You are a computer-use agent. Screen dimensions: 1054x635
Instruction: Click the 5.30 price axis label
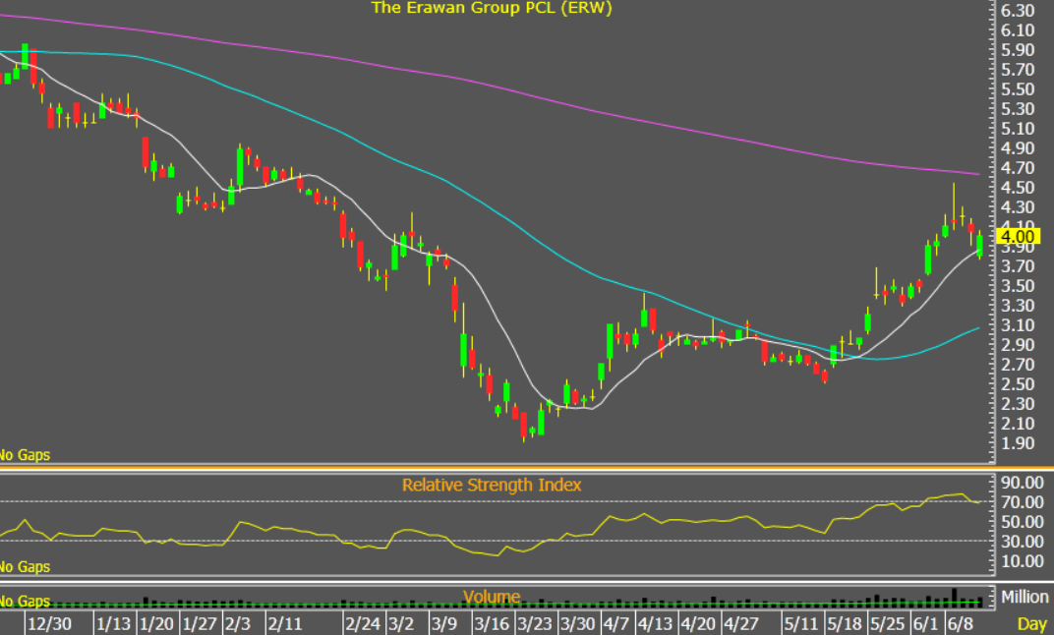point(1018,109)
